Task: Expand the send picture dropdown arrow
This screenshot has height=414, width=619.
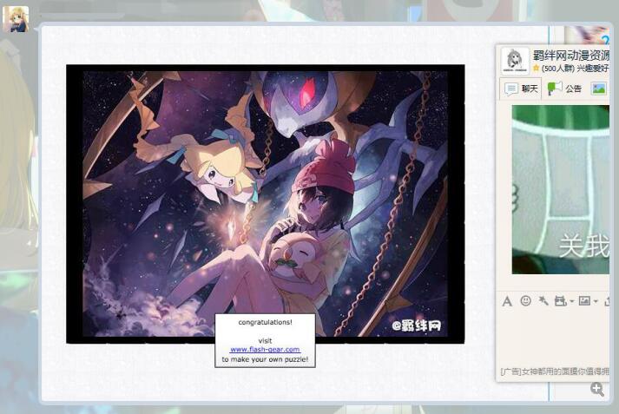Action: (596, 301)
